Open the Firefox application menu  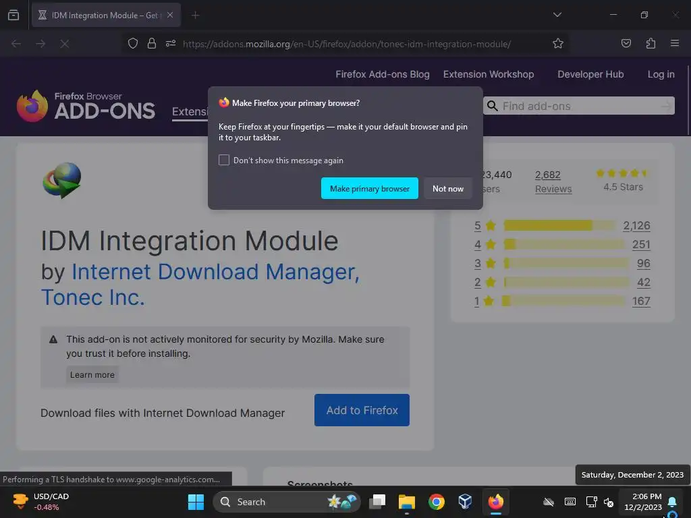click(x=674, y=44)
